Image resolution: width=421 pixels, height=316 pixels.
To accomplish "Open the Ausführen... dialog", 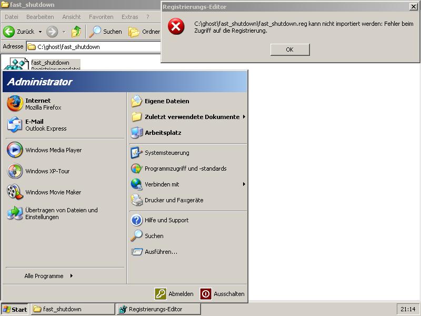I will click(x=188, y=252).
